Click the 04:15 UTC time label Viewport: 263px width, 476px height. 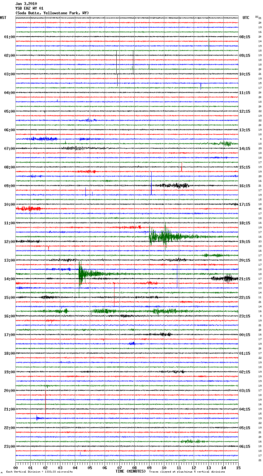point(245,409)
